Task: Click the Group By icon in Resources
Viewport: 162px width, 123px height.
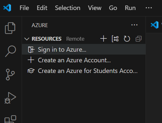Action: (115, 39)
